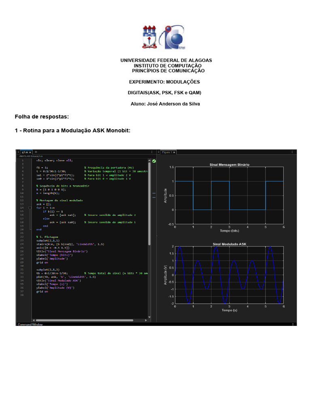
Task: Click the 'Tempo (bits)' axis label
Action: 230,230
